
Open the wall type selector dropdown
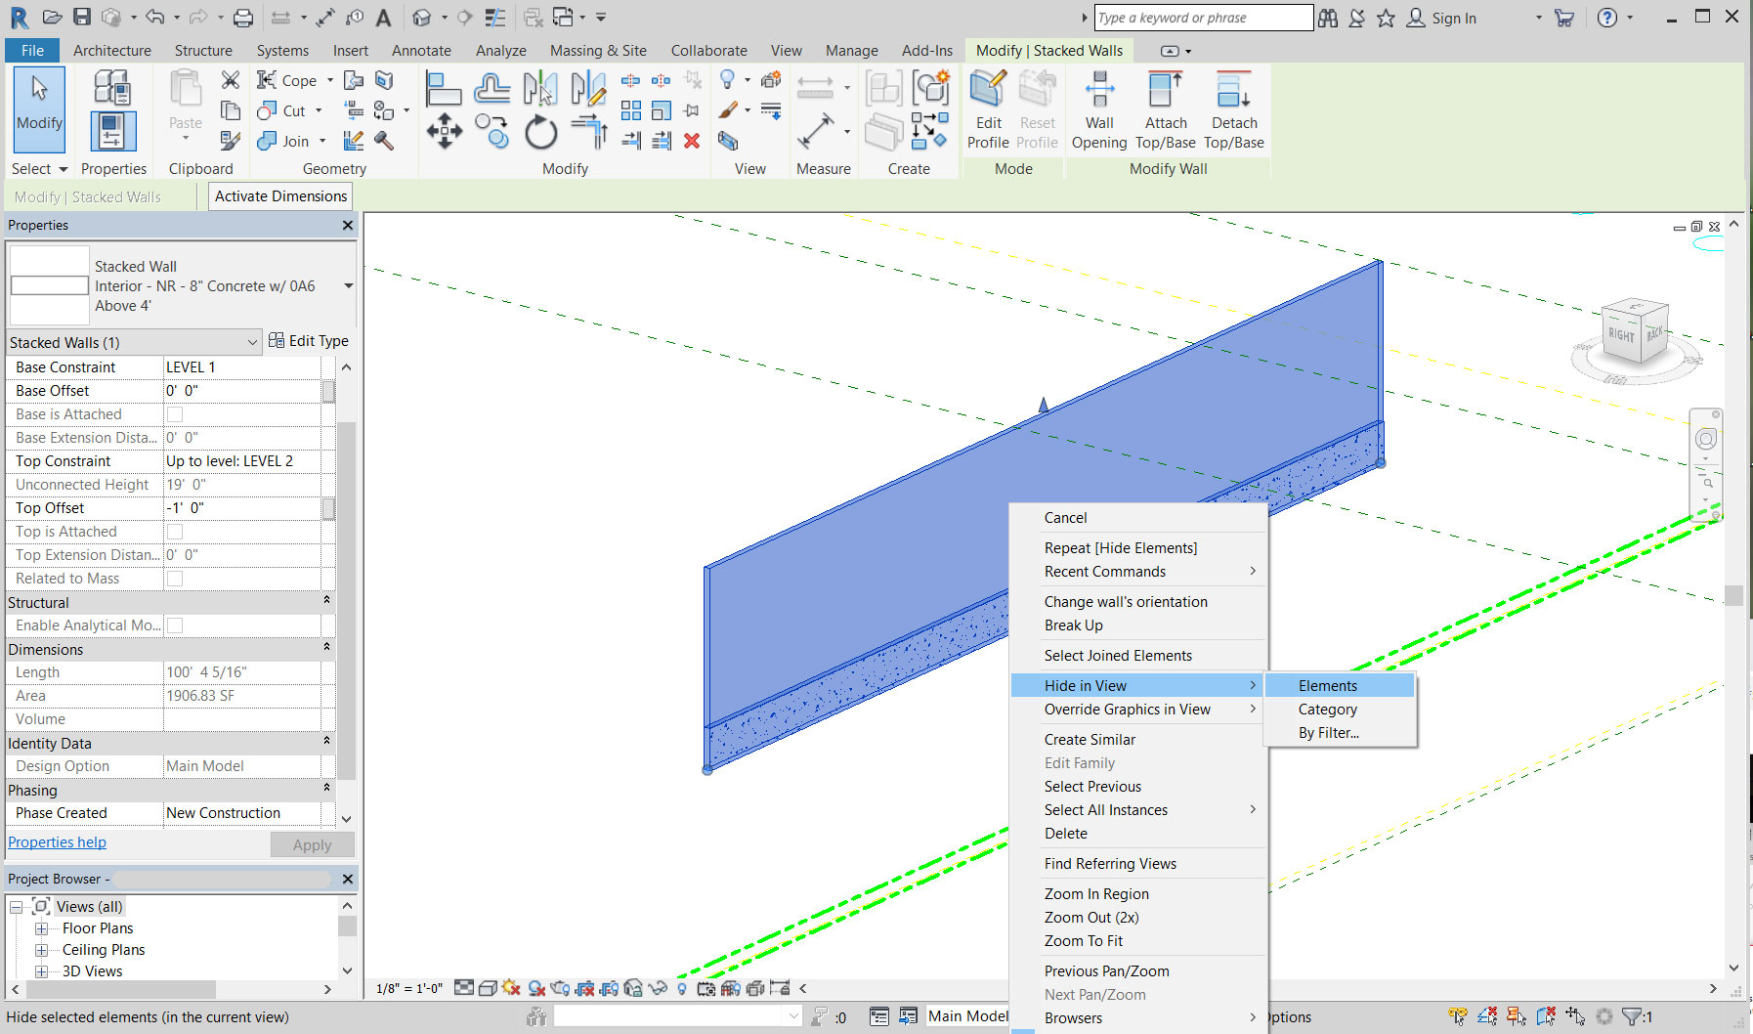(x=348, y=285)
